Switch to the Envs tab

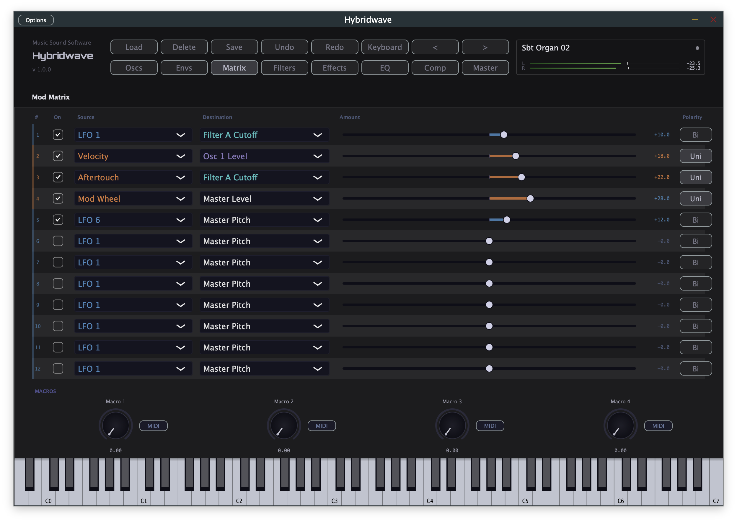[x=184, y=68]
